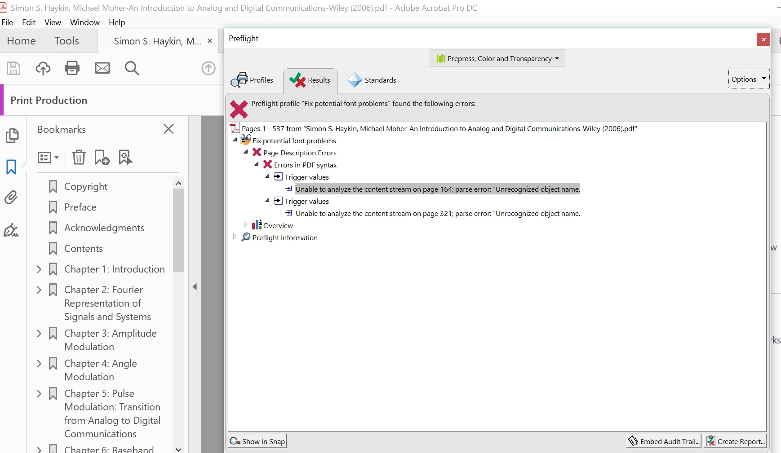The width and height of the screenshot is (781, 453).
Task: Click the Chapter 4: Angle Modulation bookmark text
Action: pyautogui.click(x=101, y=370)
